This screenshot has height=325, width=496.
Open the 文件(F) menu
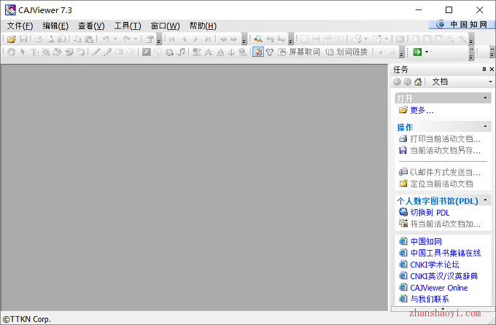[x=20, y=26]
